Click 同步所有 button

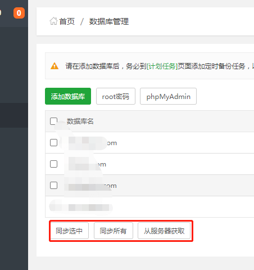(114, 231)
